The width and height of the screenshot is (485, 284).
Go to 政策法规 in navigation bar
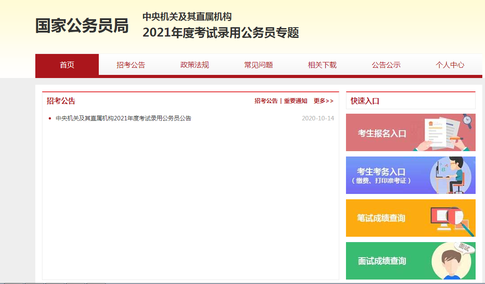(194, 65)
